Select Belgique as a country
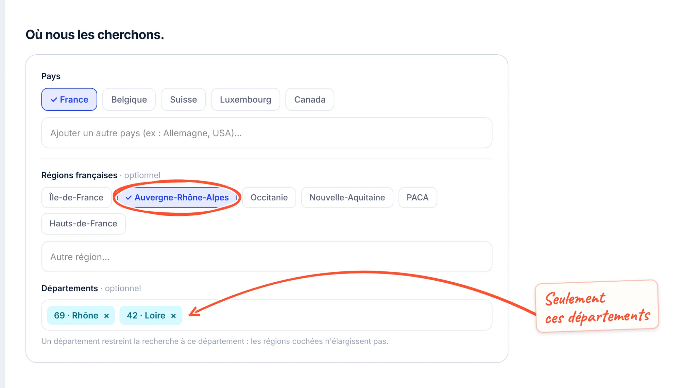The height and width of the screenshot is (388, 680). tap(129, 100)
